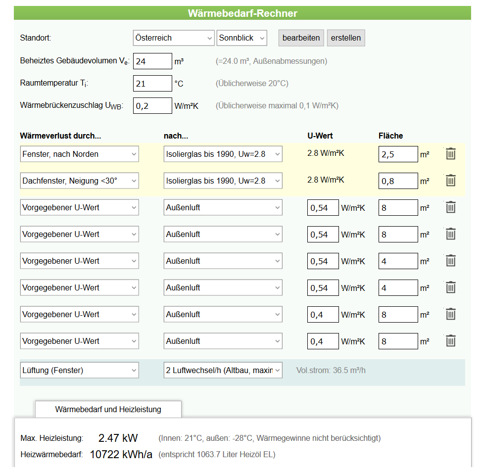The width and height of the screenshot is (481, 474).
Task: Click the U-Wert column header
Action: 320,136
